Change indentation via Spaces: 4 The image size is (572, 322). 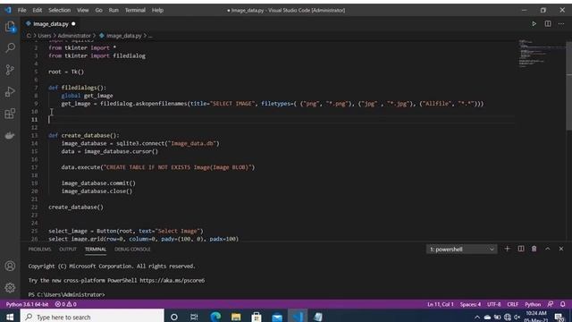470,304
